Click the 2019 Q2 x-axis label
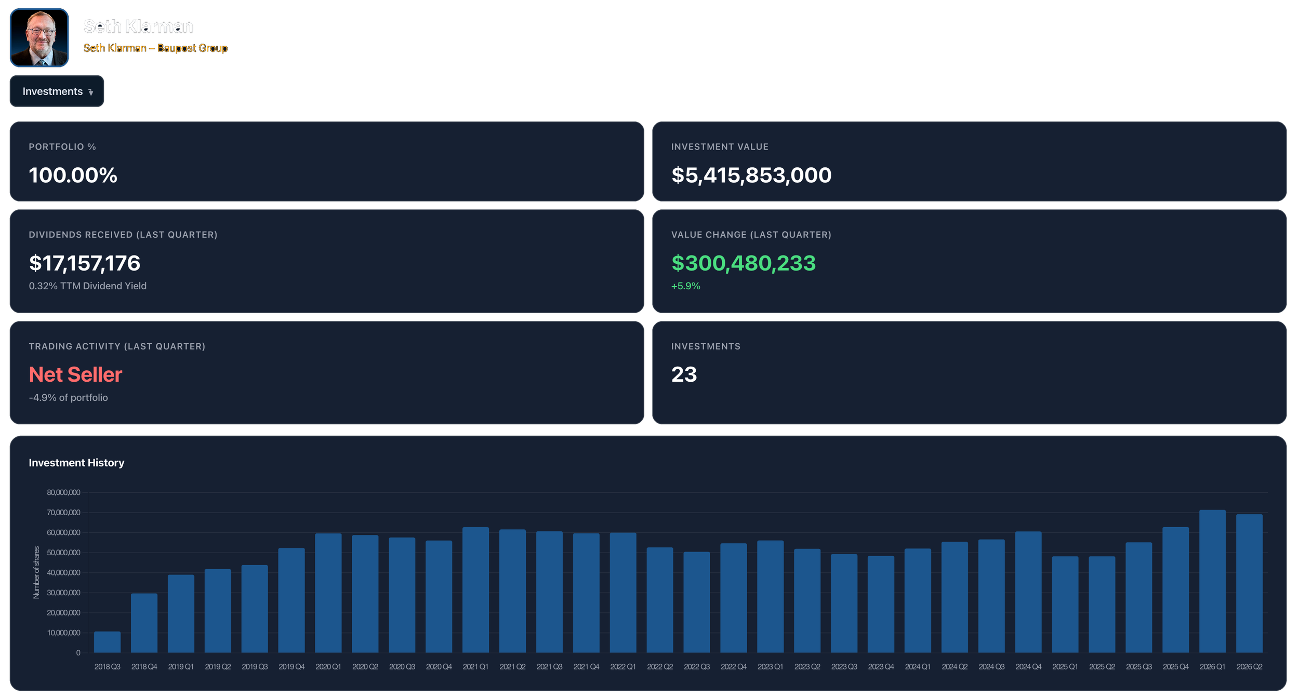Viewport: 1299px width, 698px height. [x=218, y=667]
